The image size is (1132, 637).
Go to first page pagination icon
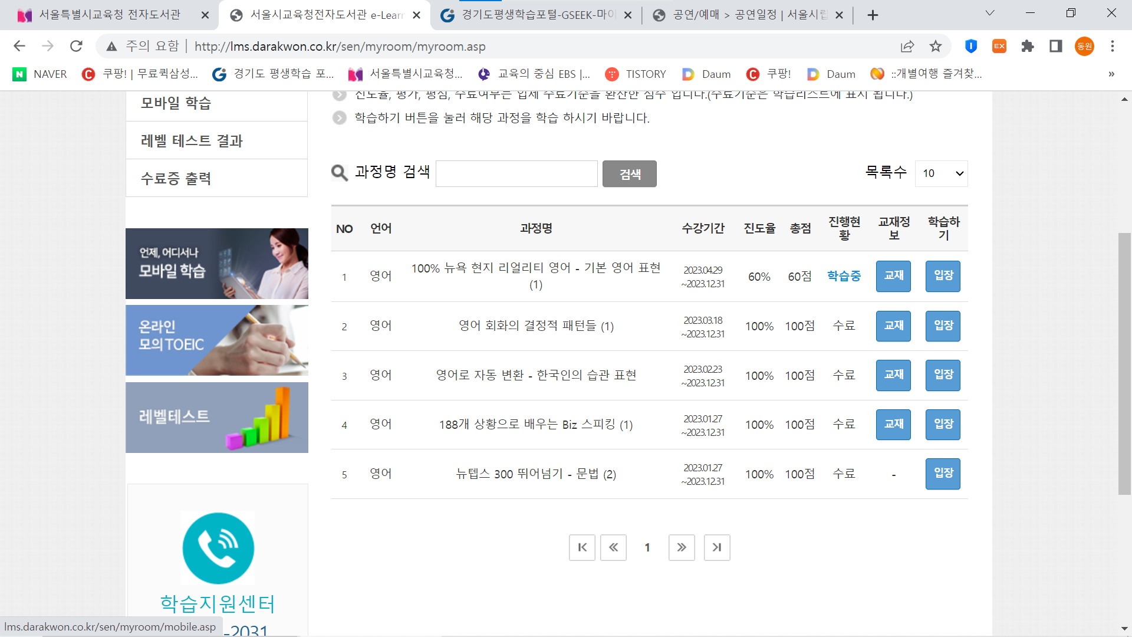[582, 547]
